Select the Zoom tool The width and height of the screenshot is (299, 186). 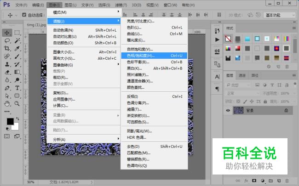click(x=17, y=104)
